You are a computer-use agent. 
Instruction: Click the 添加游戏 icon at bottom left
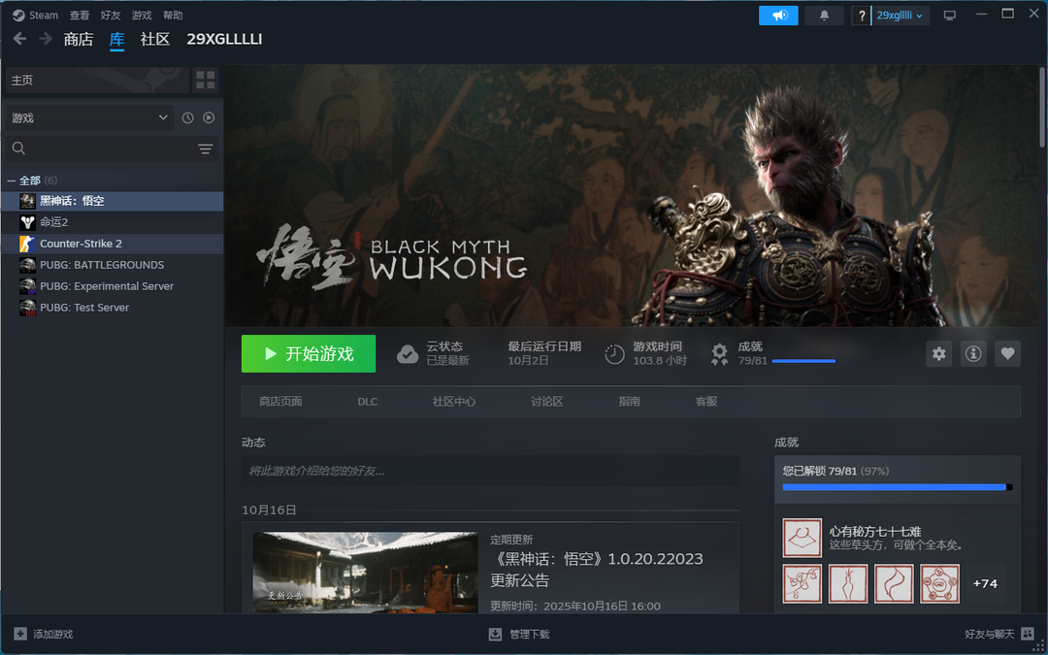click(x=20, y=634)
